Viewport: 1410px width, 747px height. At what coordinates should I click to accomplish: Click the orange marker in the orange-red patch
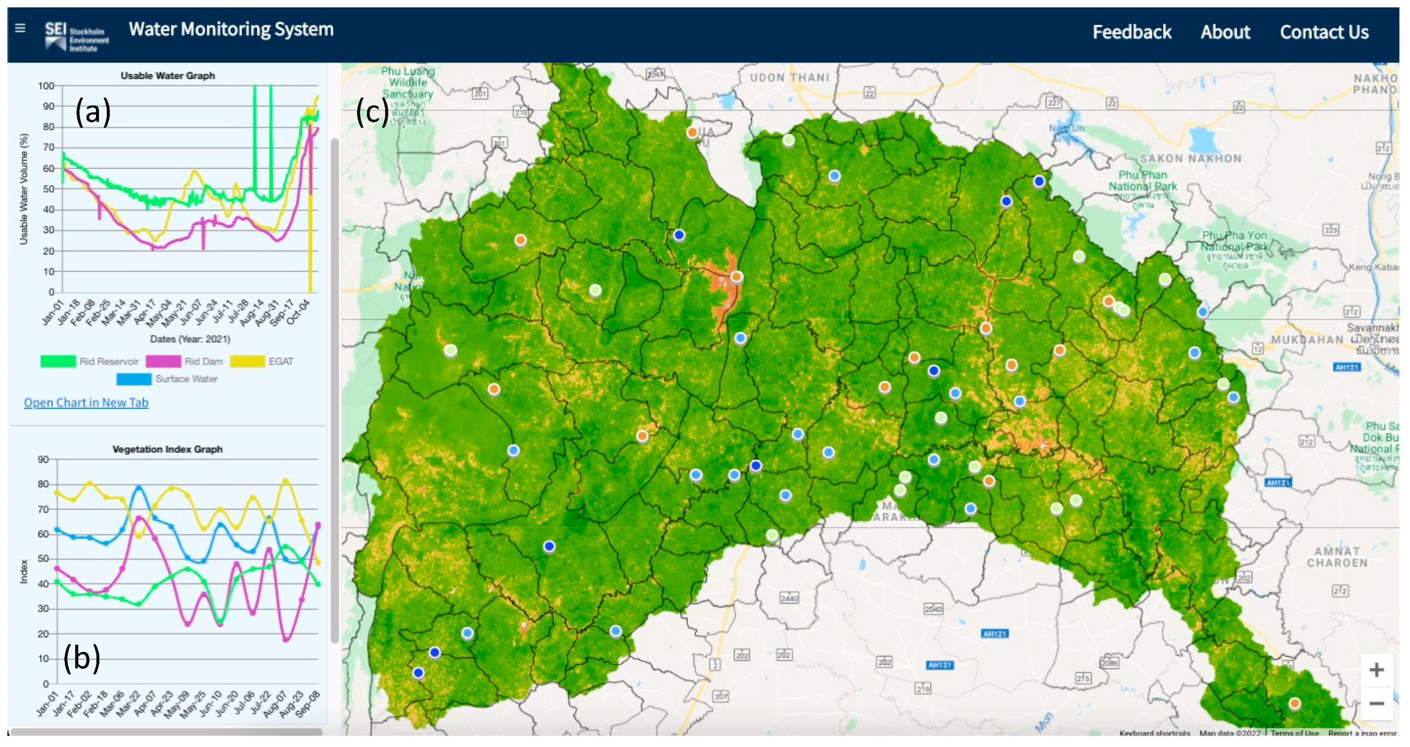click(x=737, y=277)
